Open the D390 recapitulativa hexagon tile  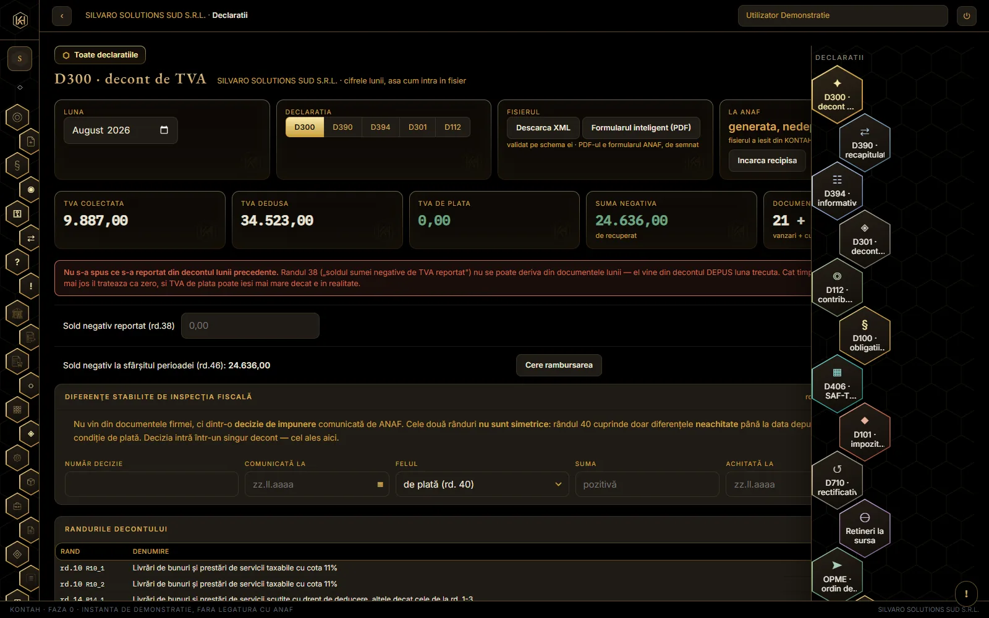tap(865, 142)
